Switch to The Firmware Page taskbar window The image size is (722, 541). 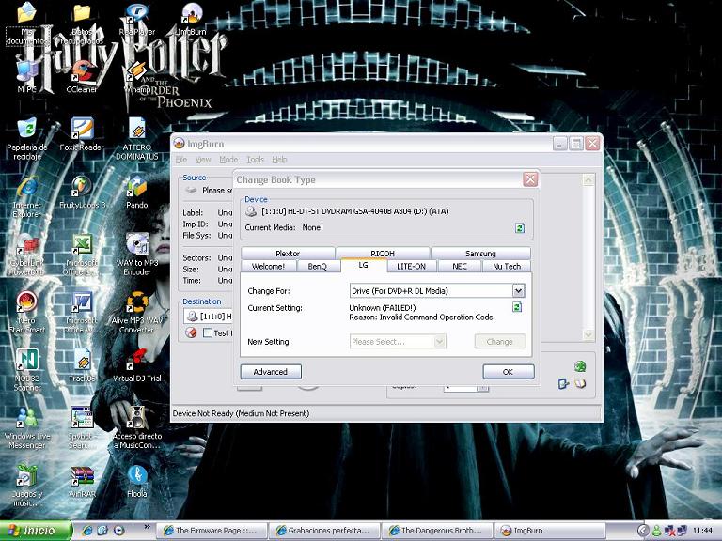point(212,531)
